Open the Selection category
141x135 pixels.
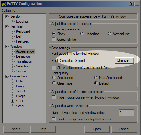pyautogui.click(x=23, y=66)
